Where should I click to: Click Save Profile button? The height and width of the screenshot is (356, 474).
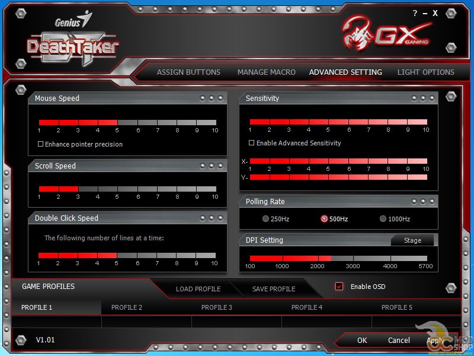(274, 289)
